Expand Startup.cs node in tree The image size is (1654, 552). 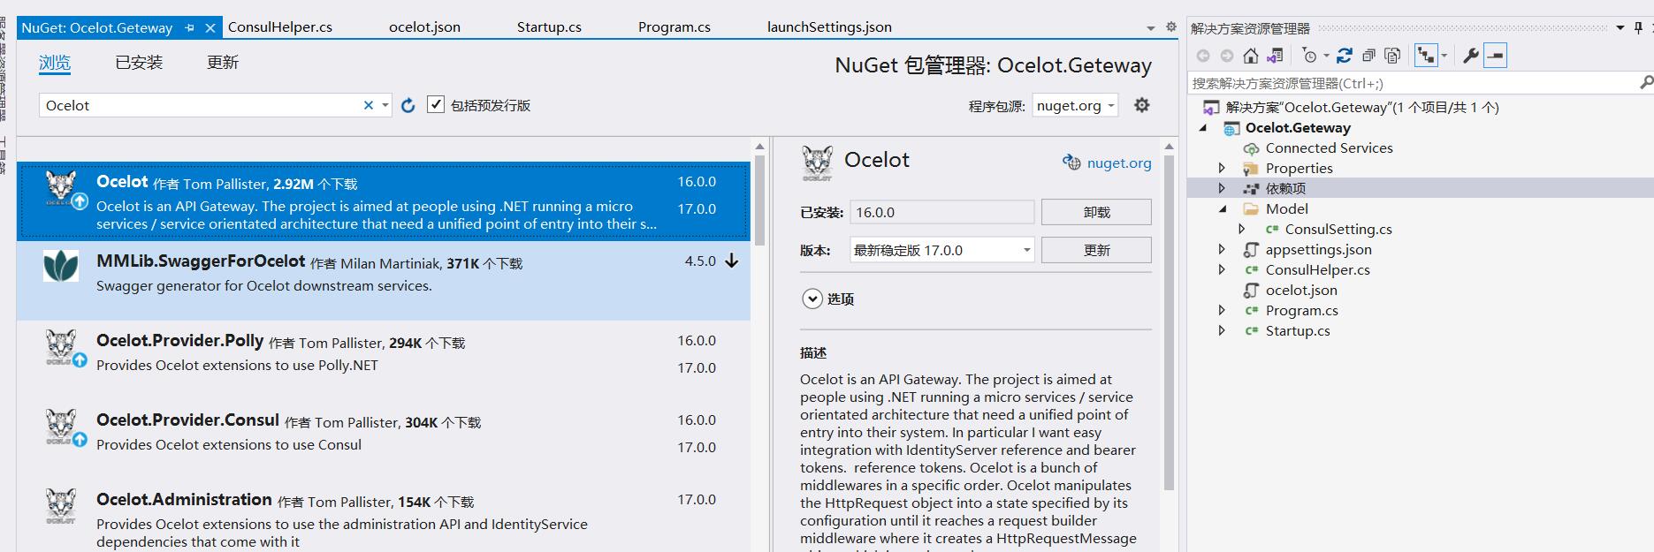tap(1222, 330)
